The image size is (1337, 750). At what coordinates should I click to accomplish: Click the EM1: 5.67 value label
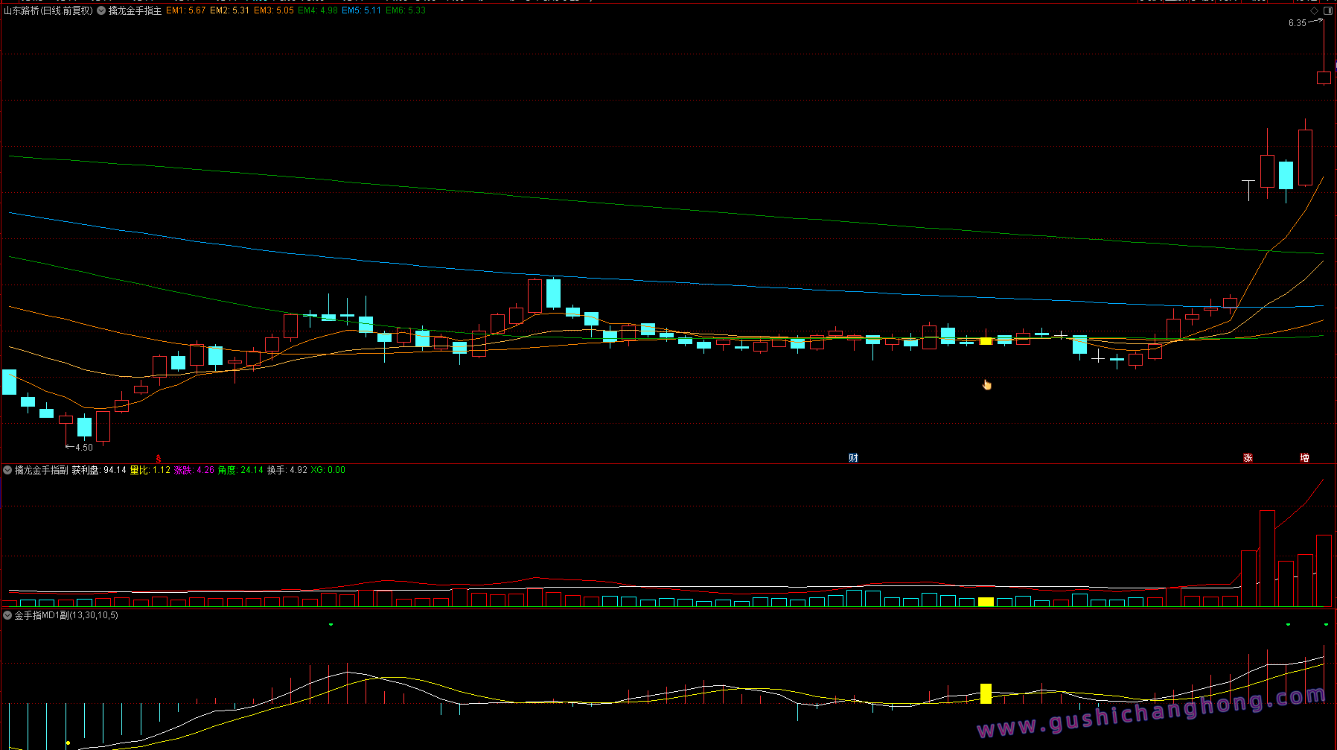(185, 10)
